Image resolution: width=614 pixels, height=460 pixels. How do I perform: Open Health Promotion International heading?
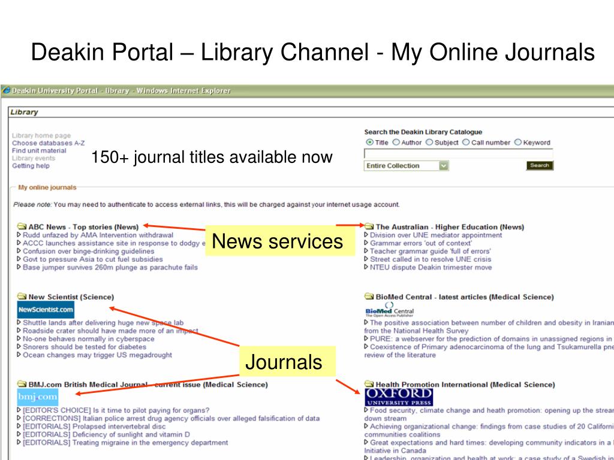(465, 385)
